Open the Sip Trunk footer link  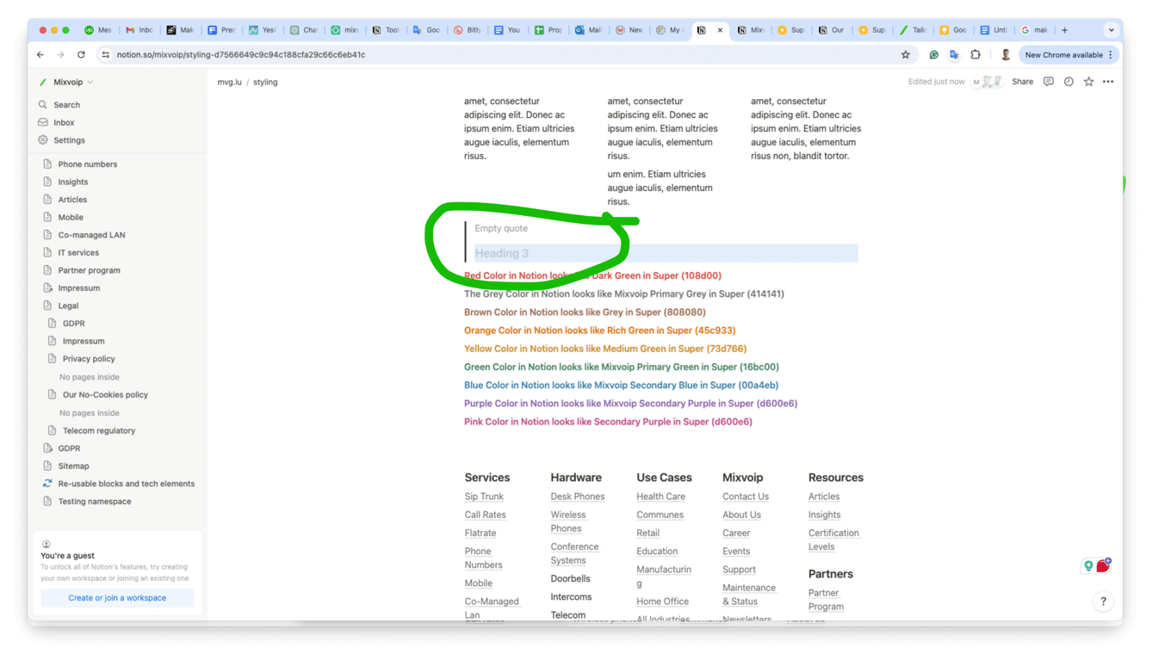(484, 497)
